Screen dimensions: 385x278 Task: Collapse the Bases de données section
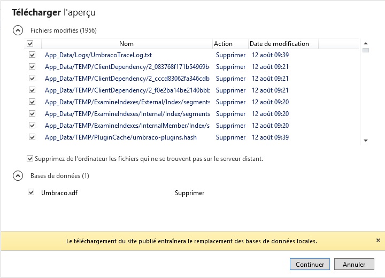18,175
